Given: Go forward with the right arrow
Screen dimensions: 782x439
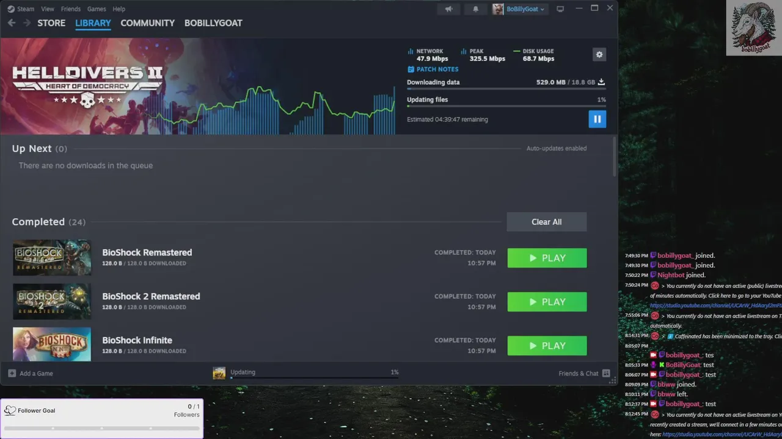Looking at the screenshot, I should 26,23.
